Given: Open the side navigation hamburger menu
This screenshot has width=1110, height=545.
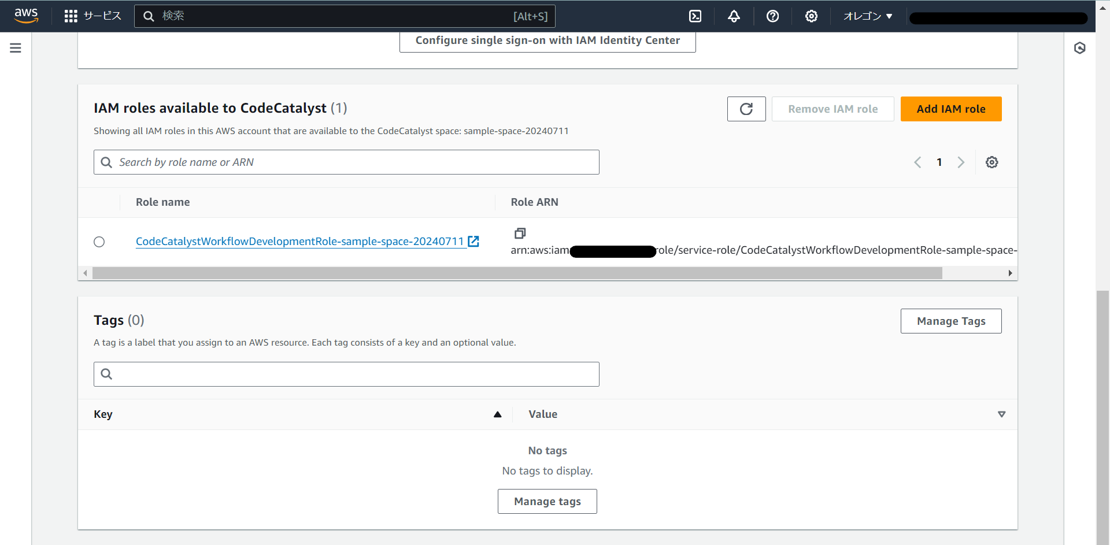Looking at the screenshot, I should [x=15, y=47].
